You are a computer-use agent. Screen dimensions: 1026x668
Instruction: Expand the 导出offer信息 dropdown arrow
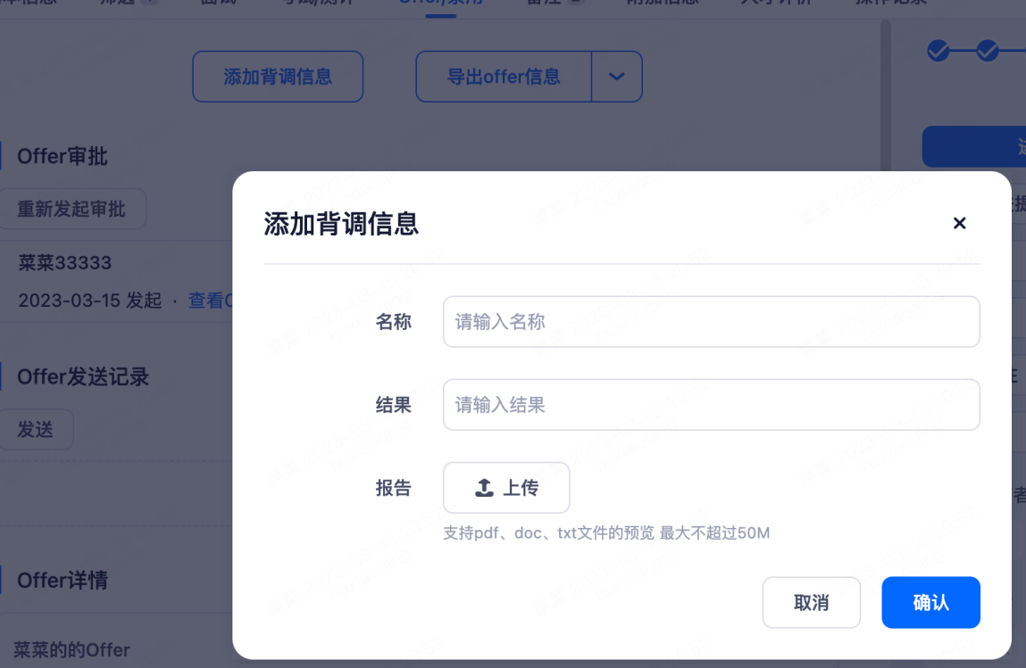pyautogui.click(x=616, y=77)
